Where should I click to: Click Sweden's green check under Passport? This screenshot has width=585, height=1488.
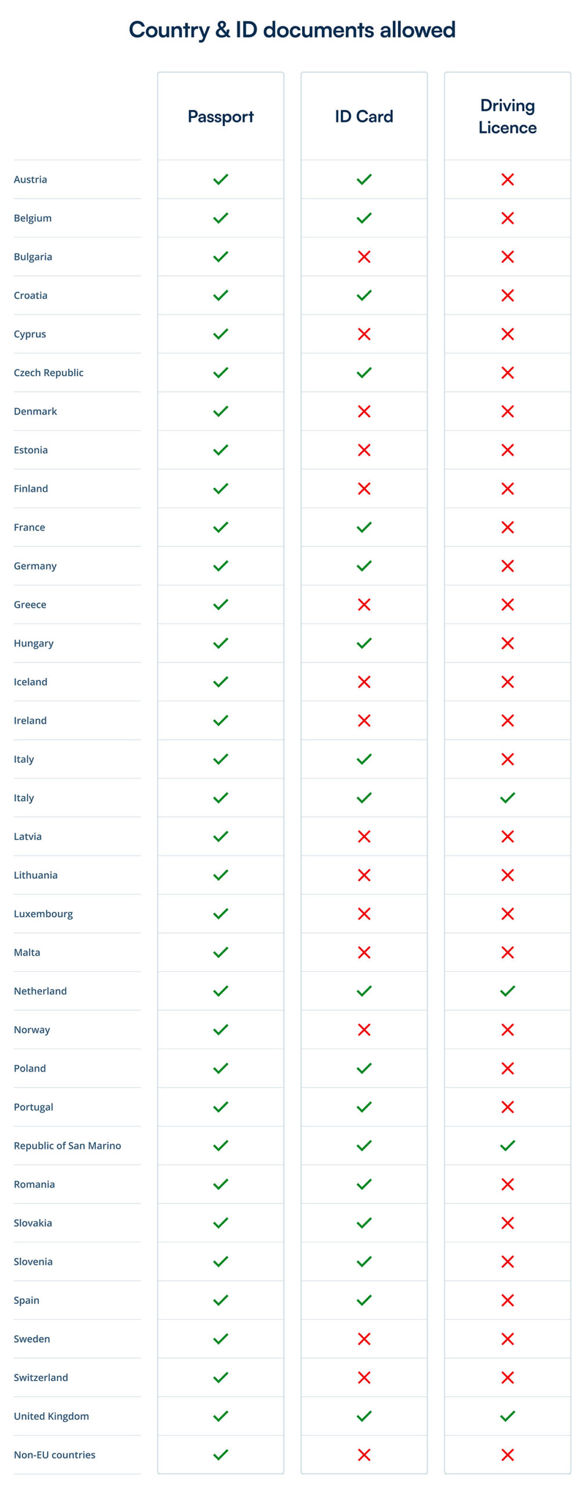click(x=220, y=1338)
